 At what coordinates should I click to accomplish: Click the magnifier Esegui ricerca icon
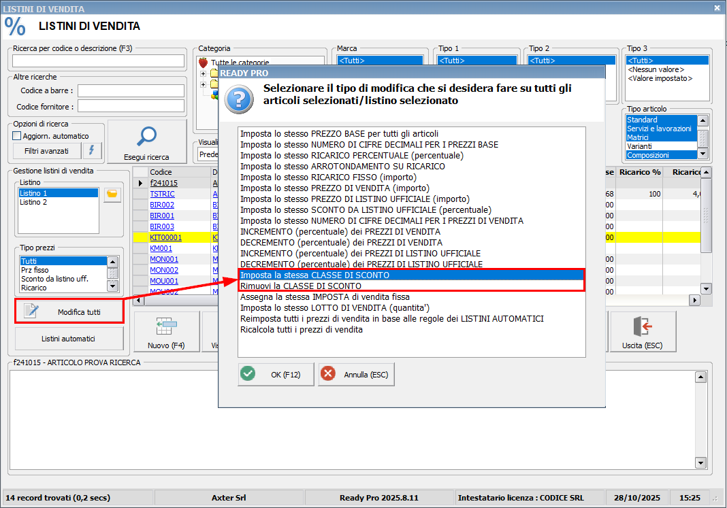click(x=147, y=137)
